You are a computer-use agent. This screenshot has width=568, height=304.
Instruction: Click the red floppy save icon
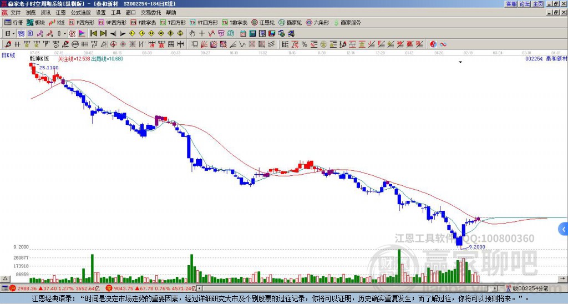click(x=272, y=34)
